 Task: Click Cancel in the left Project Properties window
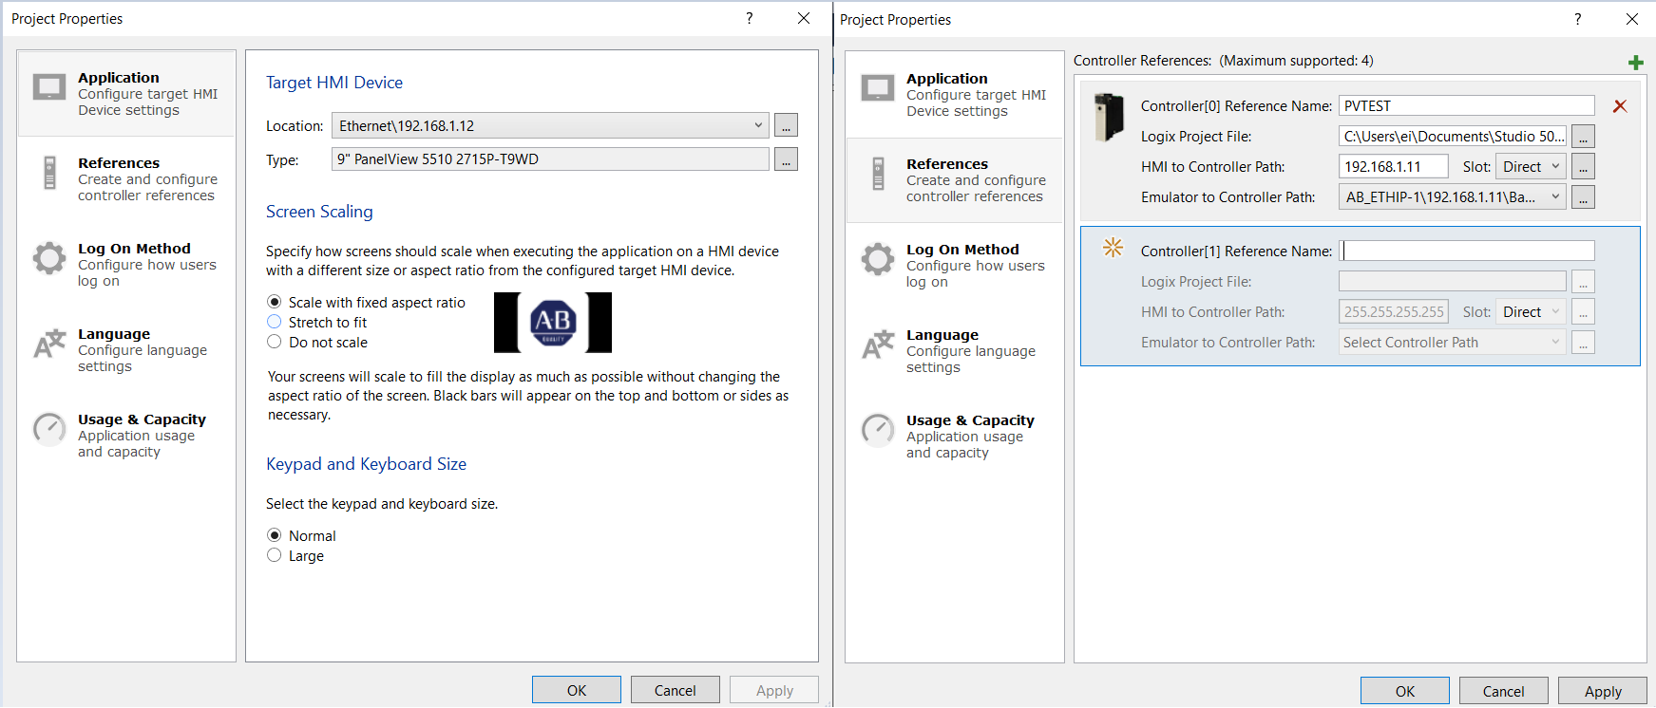coord(676,690)
